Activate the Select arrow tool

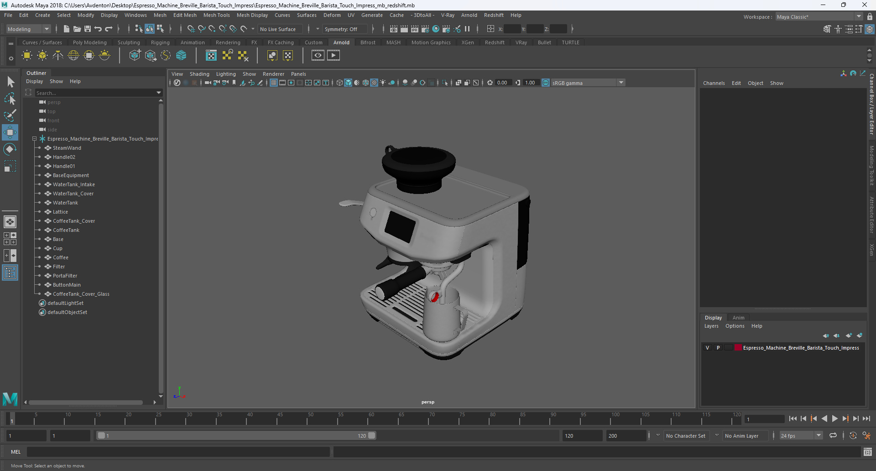(10, 82)
